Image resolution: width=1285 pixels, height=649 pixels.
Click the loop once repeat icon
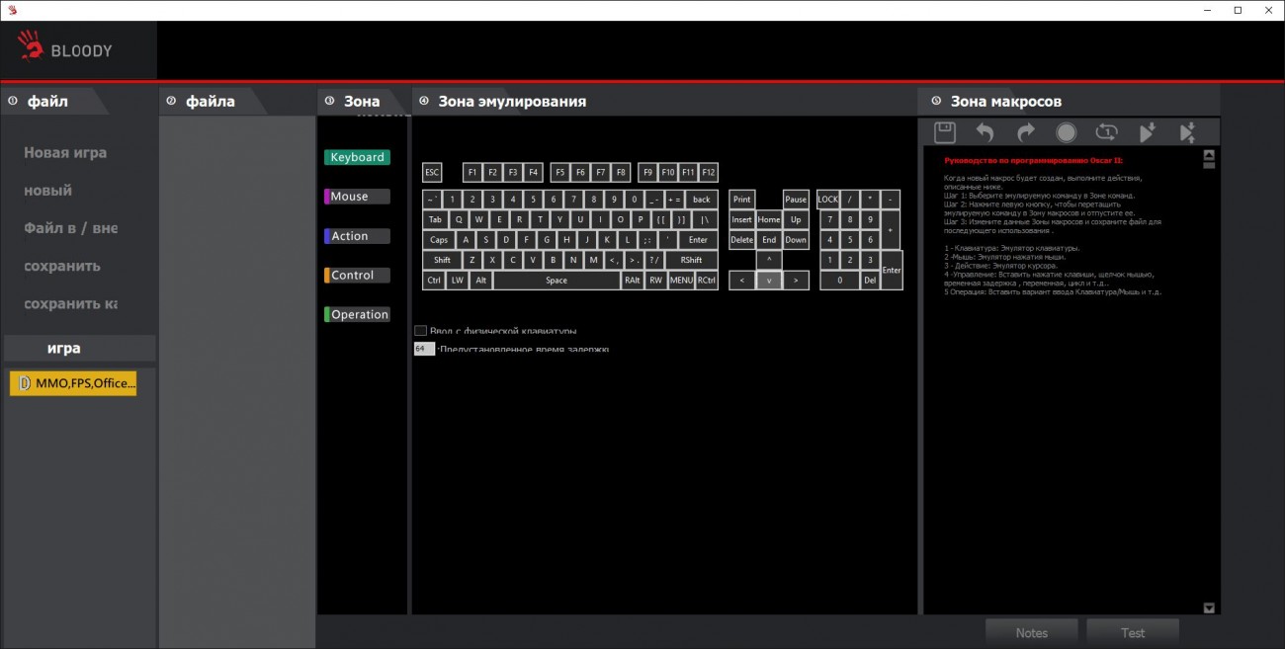tap(1106, 132)
